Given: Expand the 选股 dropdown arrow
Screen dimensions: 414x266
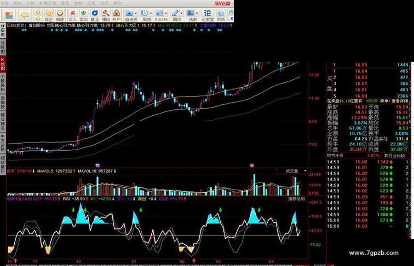Looking at the screenshot, I should pyautogui.click(x=197, y=13).
